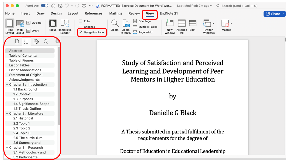The image size is (289, 162).
Task: Toggle the AutoSave switch
Action: point(45,6)
